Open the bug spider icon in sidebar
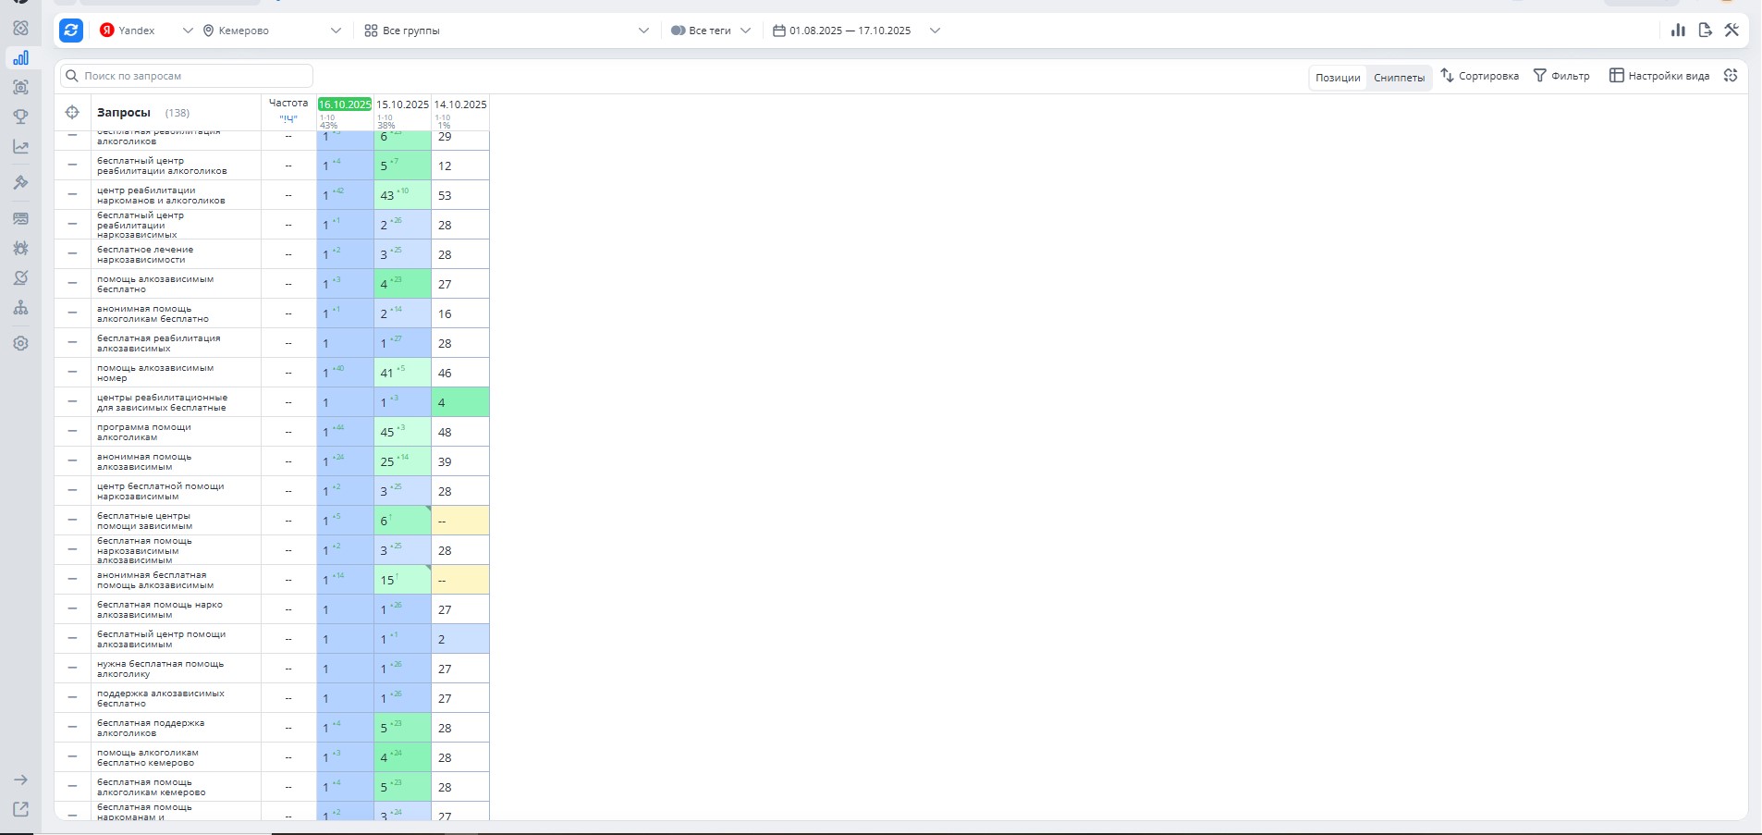1762x835 pixels. pos(20,248)
